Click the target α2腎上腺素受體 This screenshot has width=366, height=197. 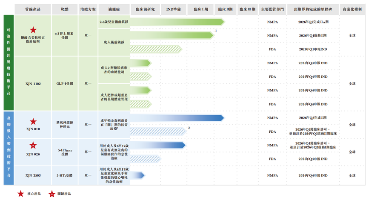tap(64, 35)
